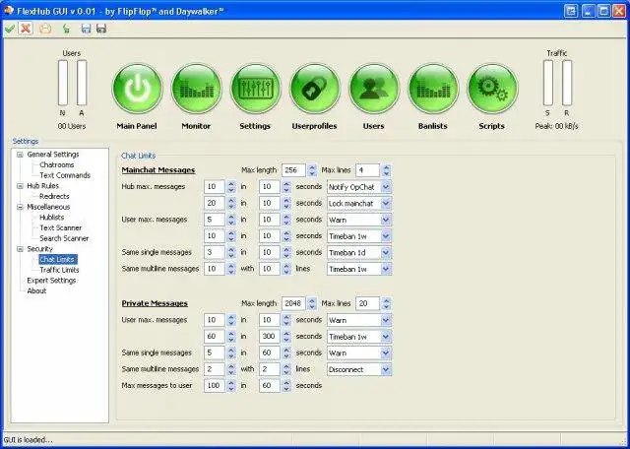630x449 pixels.
Task: Click the Max messages to user 100 field
Action: [x=215, y=385]
